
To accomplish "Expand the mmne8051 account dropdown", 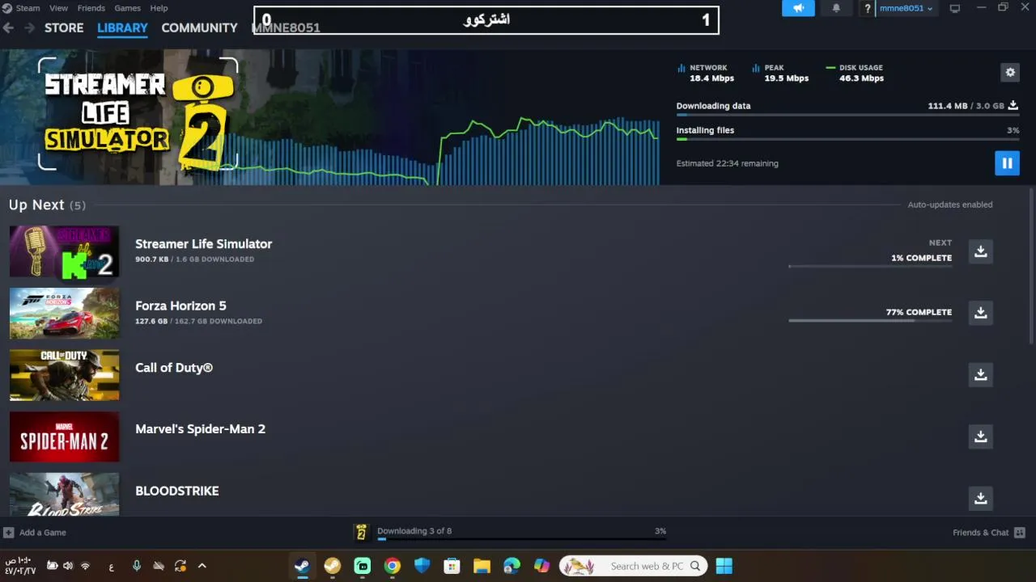I will (906, 8).
